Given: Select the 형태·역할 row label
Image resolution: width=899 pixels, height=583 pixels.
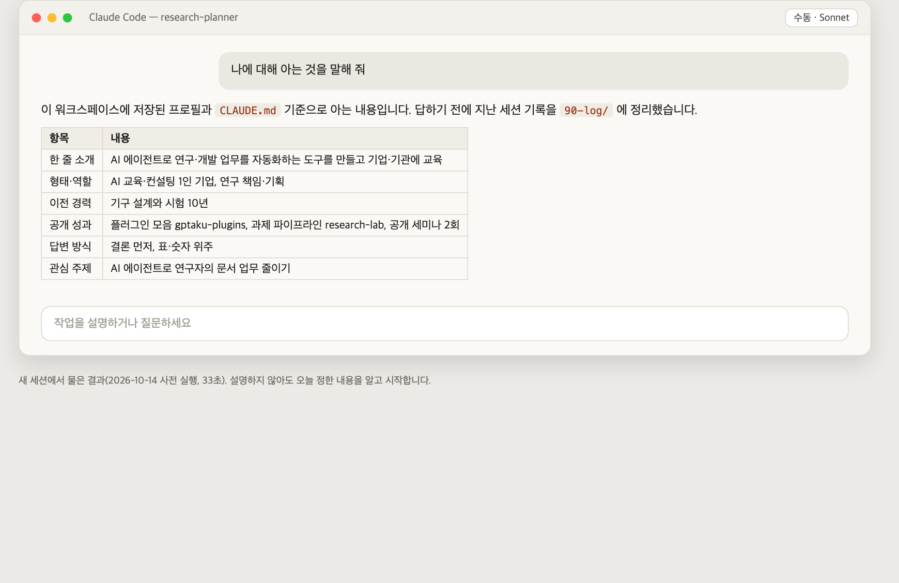Looking at the screenshot, I should (x=72, y=182).
